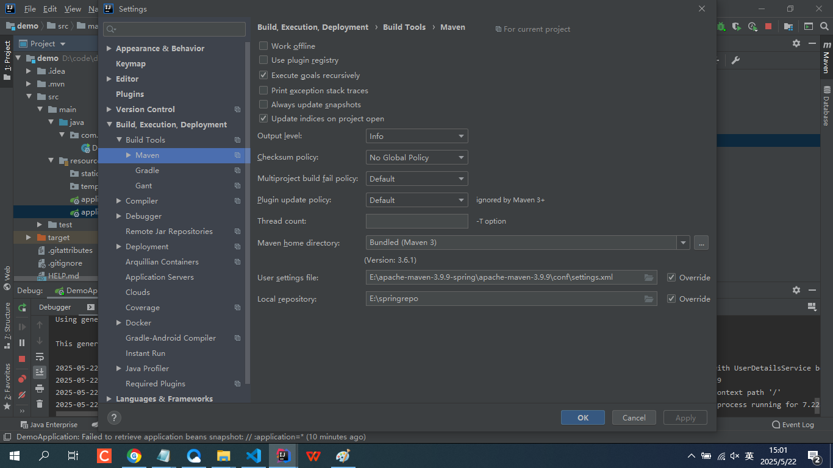The width and height of the screenshot is (833, 468).
Task: Open the Database side tool window tab
Action: point(826,106)
